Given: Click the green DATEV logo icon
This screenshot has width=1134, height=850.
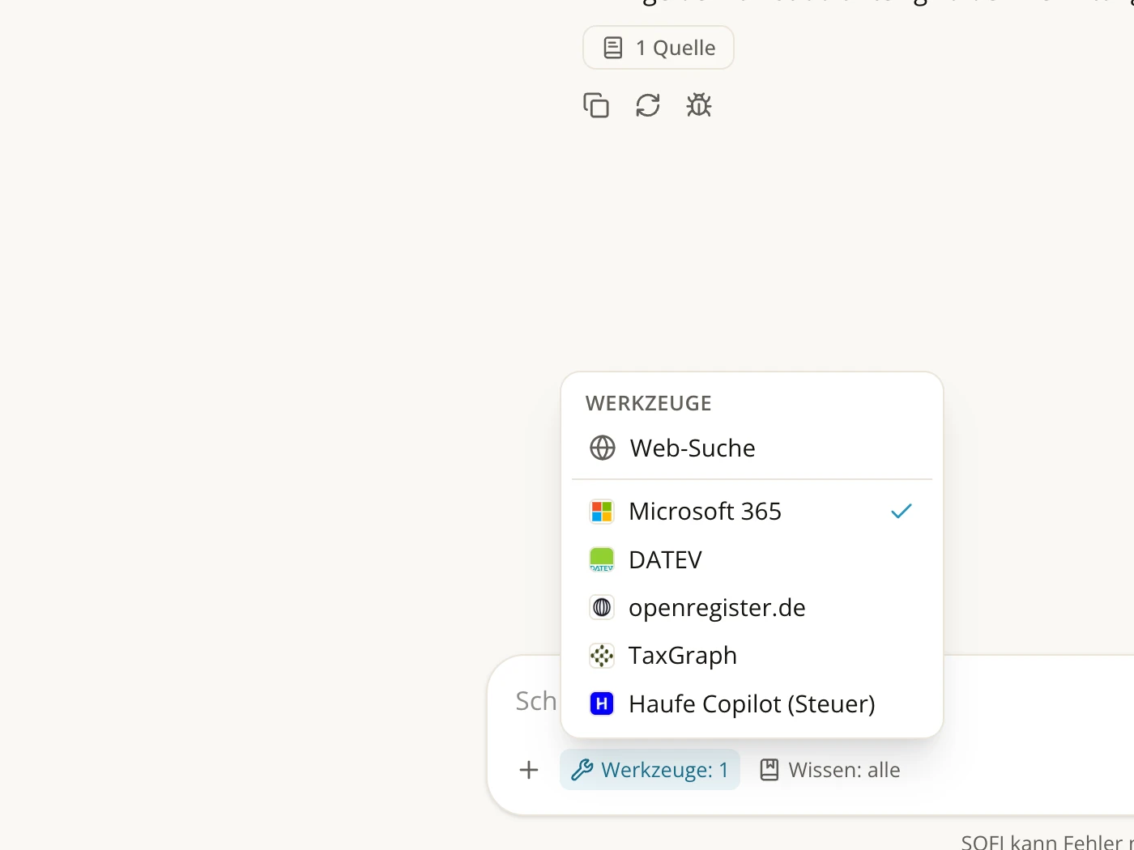Looking at the screenshot, I should [602, 559].
